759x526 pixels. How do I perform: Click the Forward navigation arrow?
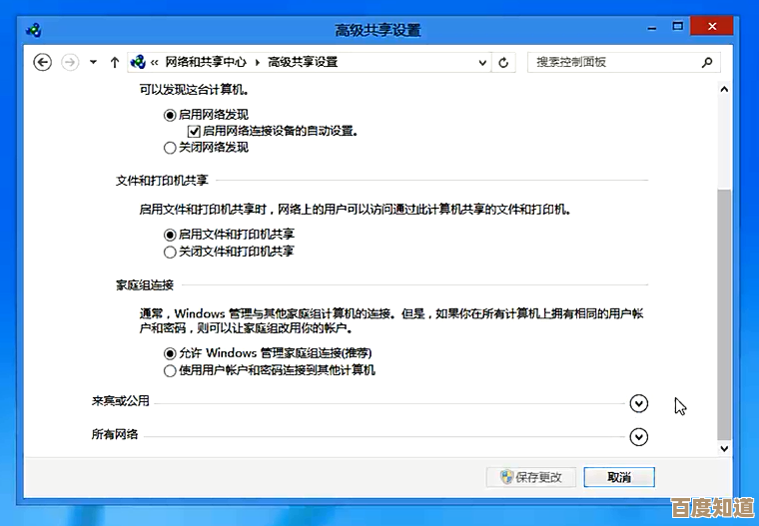click(70, 62)
